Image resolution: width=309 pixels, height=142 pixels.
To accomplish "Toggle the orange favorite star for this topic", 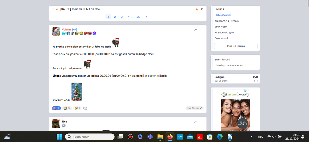I will click(x=197, y=9).
